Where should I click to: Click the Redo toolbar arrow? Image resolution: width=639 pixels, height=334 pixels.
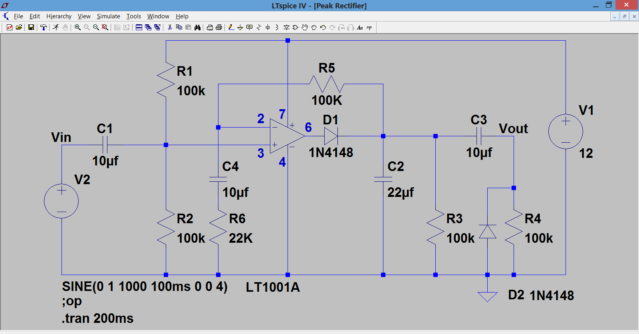coord(332,27)
